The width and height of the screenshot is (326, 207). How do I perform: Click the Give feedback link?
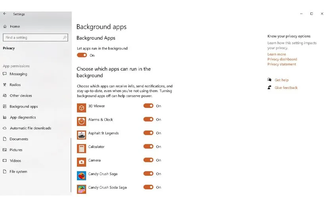pyautogui.click(x=286, y=88)
